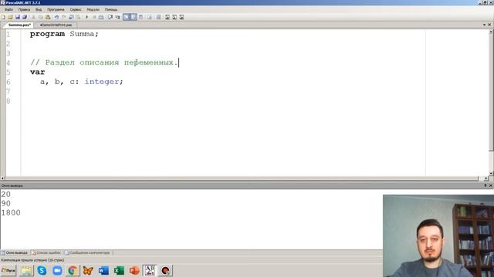
Task: Open Chrome from the taskbar
Action: [73, 270]
